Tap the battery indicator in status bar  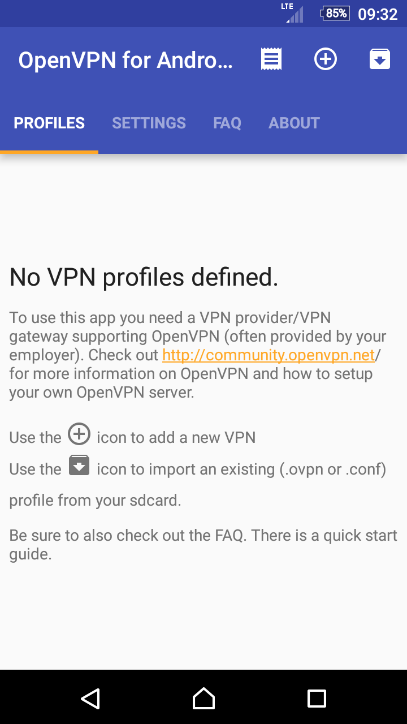click(335, 13)
